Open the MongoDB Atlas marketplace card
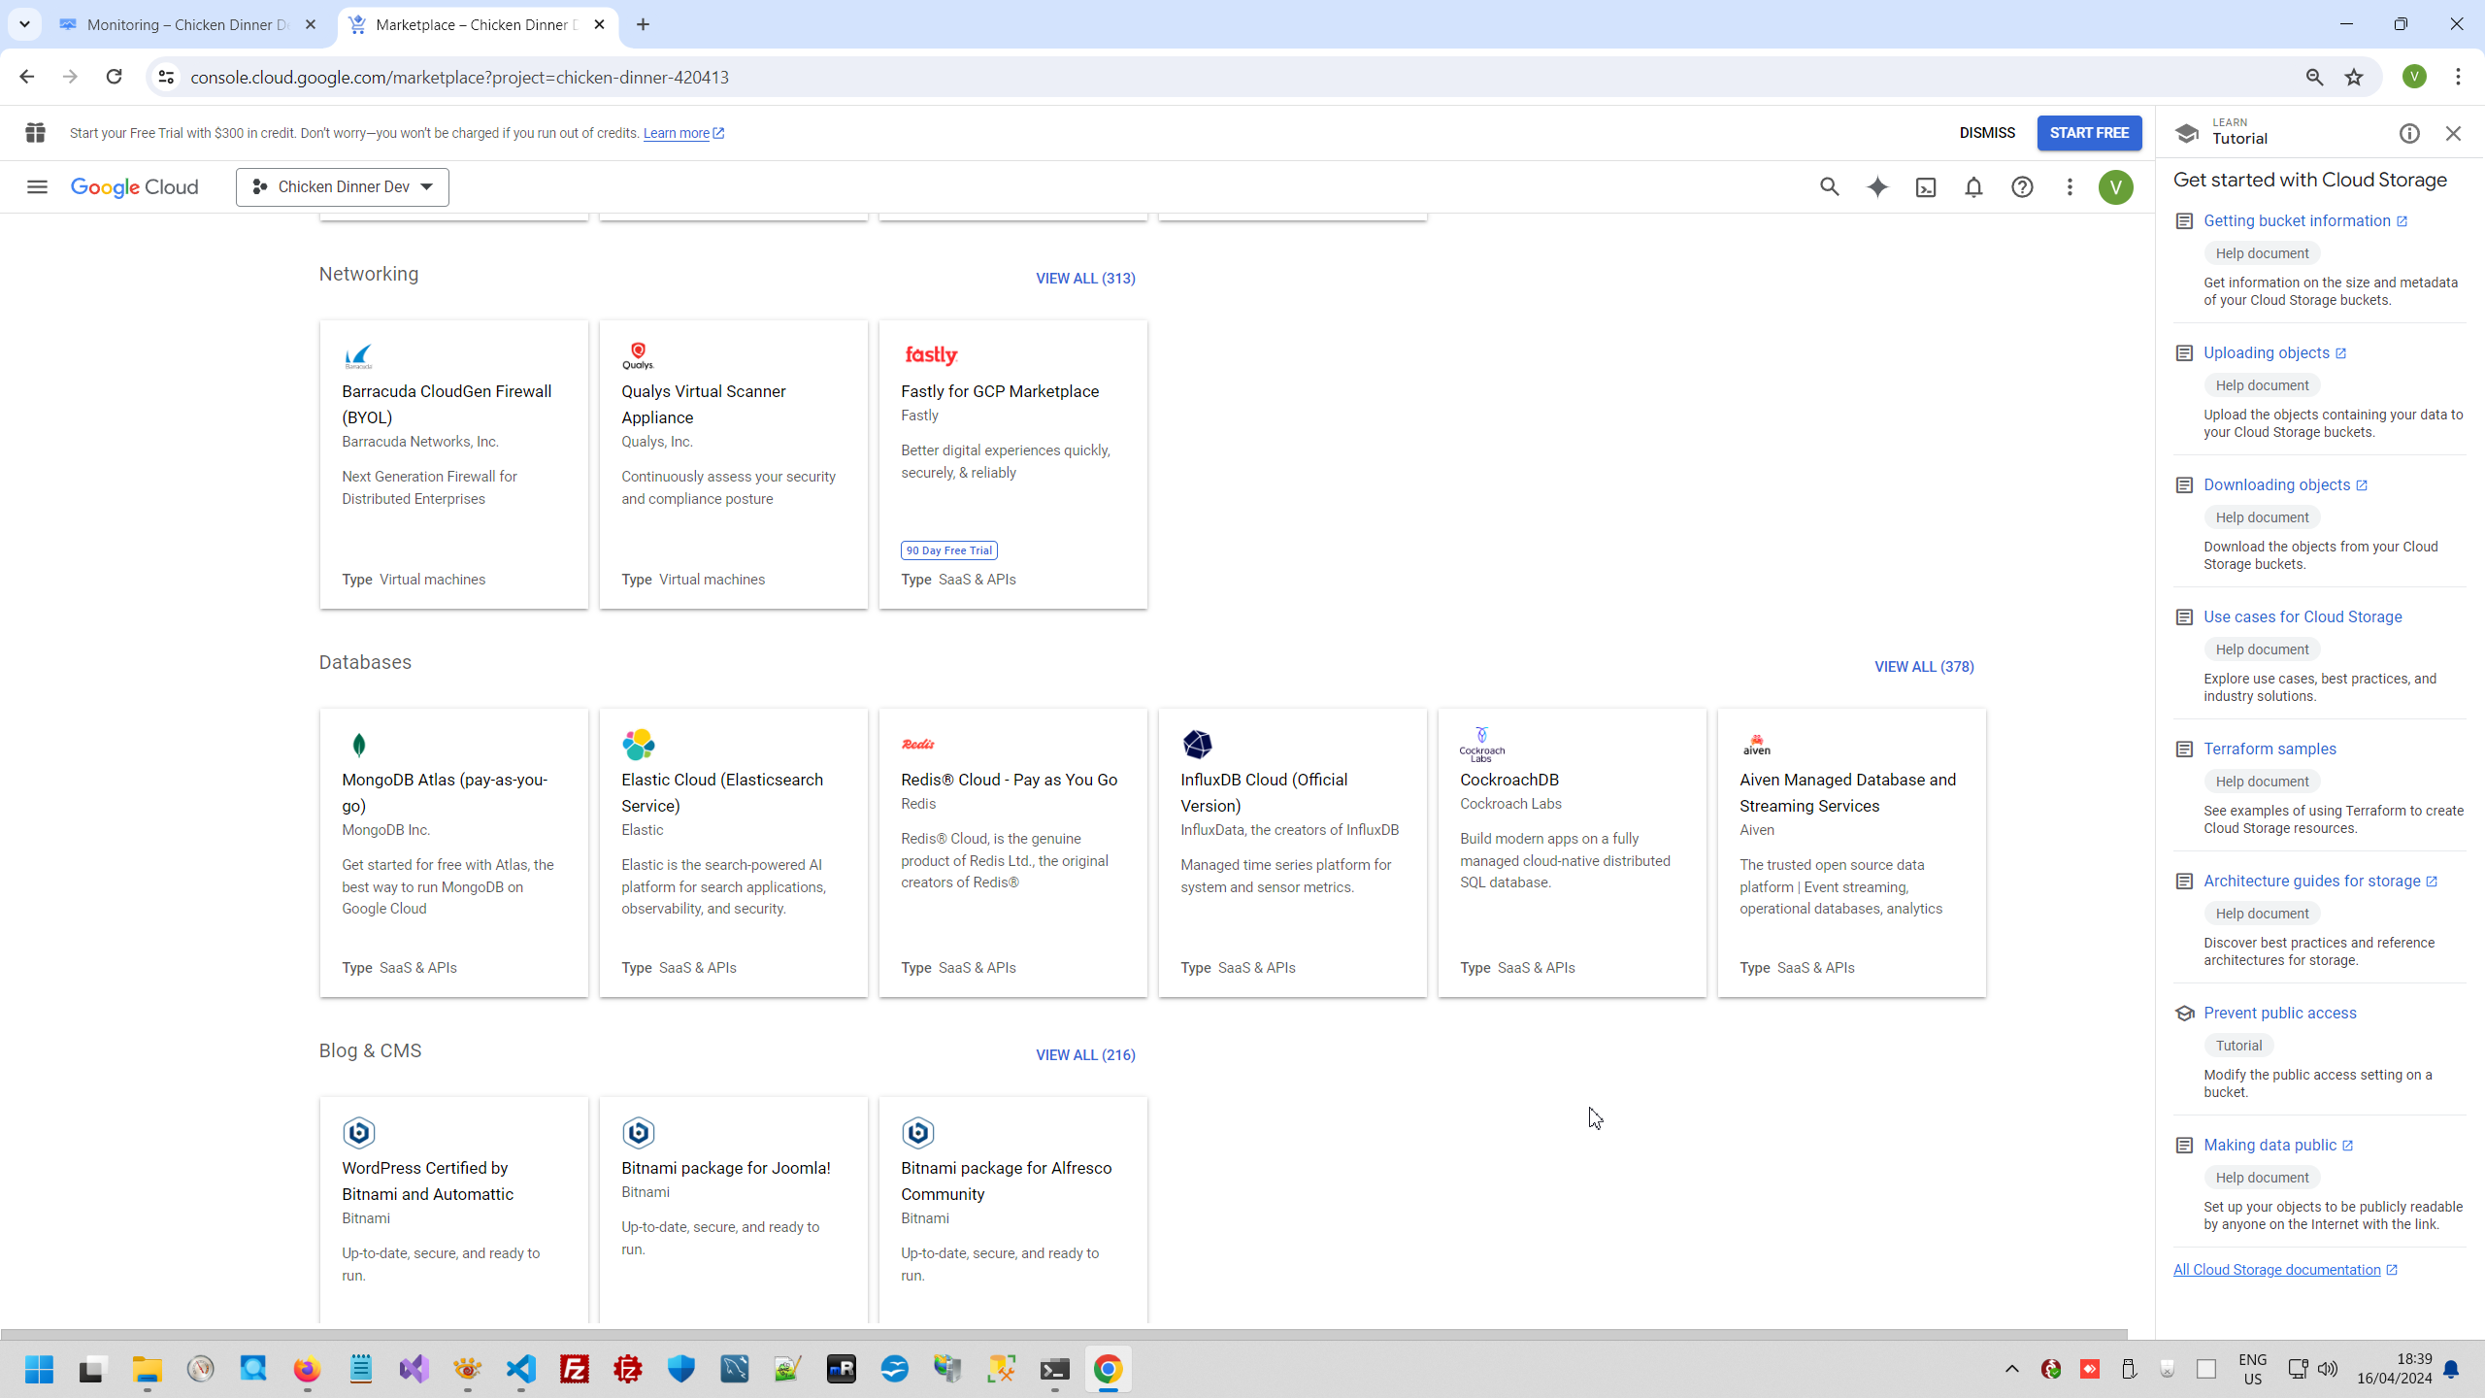2485x1398 pixels. (x=453, y=852)
